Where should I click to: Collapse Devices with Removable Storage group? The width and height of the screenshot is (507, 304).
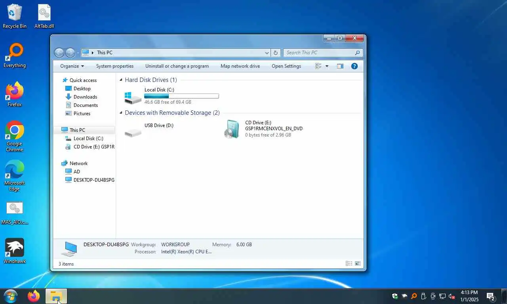pos(121,113)
